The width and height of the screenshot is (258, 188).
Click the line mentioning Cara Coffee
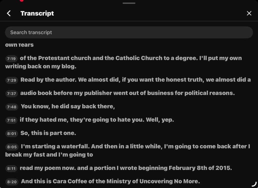click(x=110, y=181)
